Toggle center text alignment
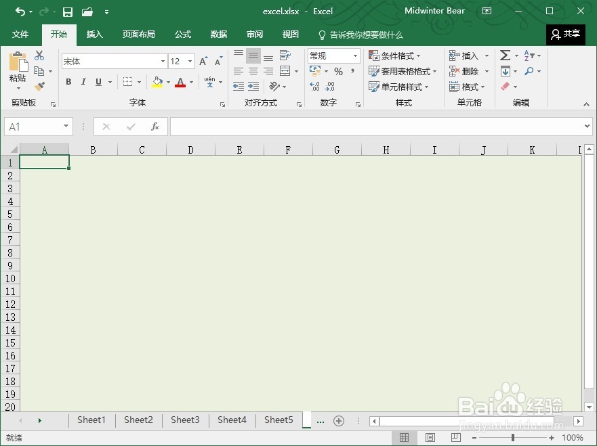This screenshot has width=597, height=446. click(253, 71)
